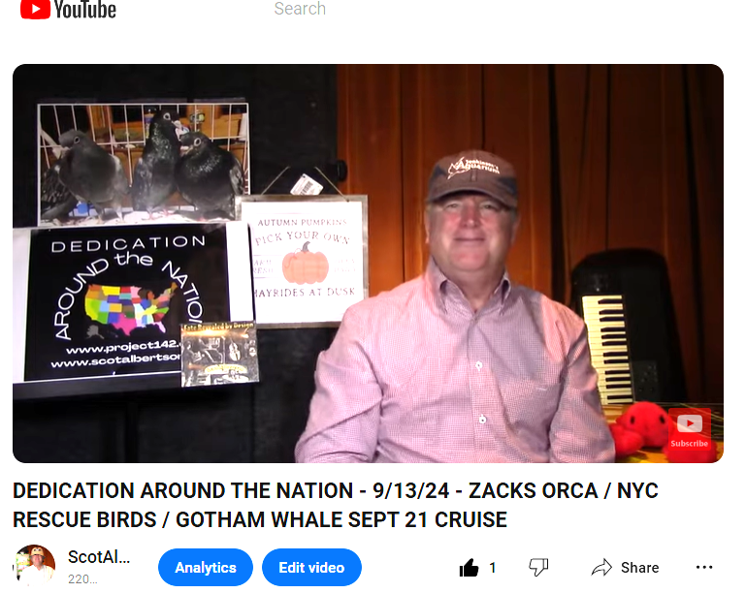Click the like count number 1
Screen dimensions: 746x593
point(493,568)
